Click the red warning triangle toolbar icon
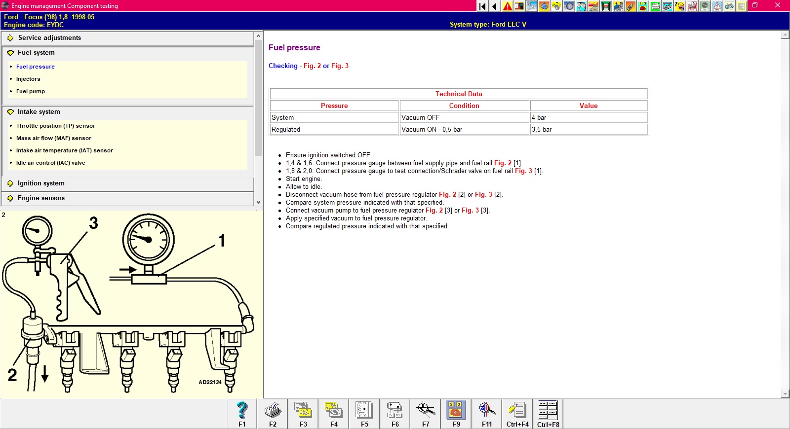Screen dimensions: 790x429 (x=507, y=6)
